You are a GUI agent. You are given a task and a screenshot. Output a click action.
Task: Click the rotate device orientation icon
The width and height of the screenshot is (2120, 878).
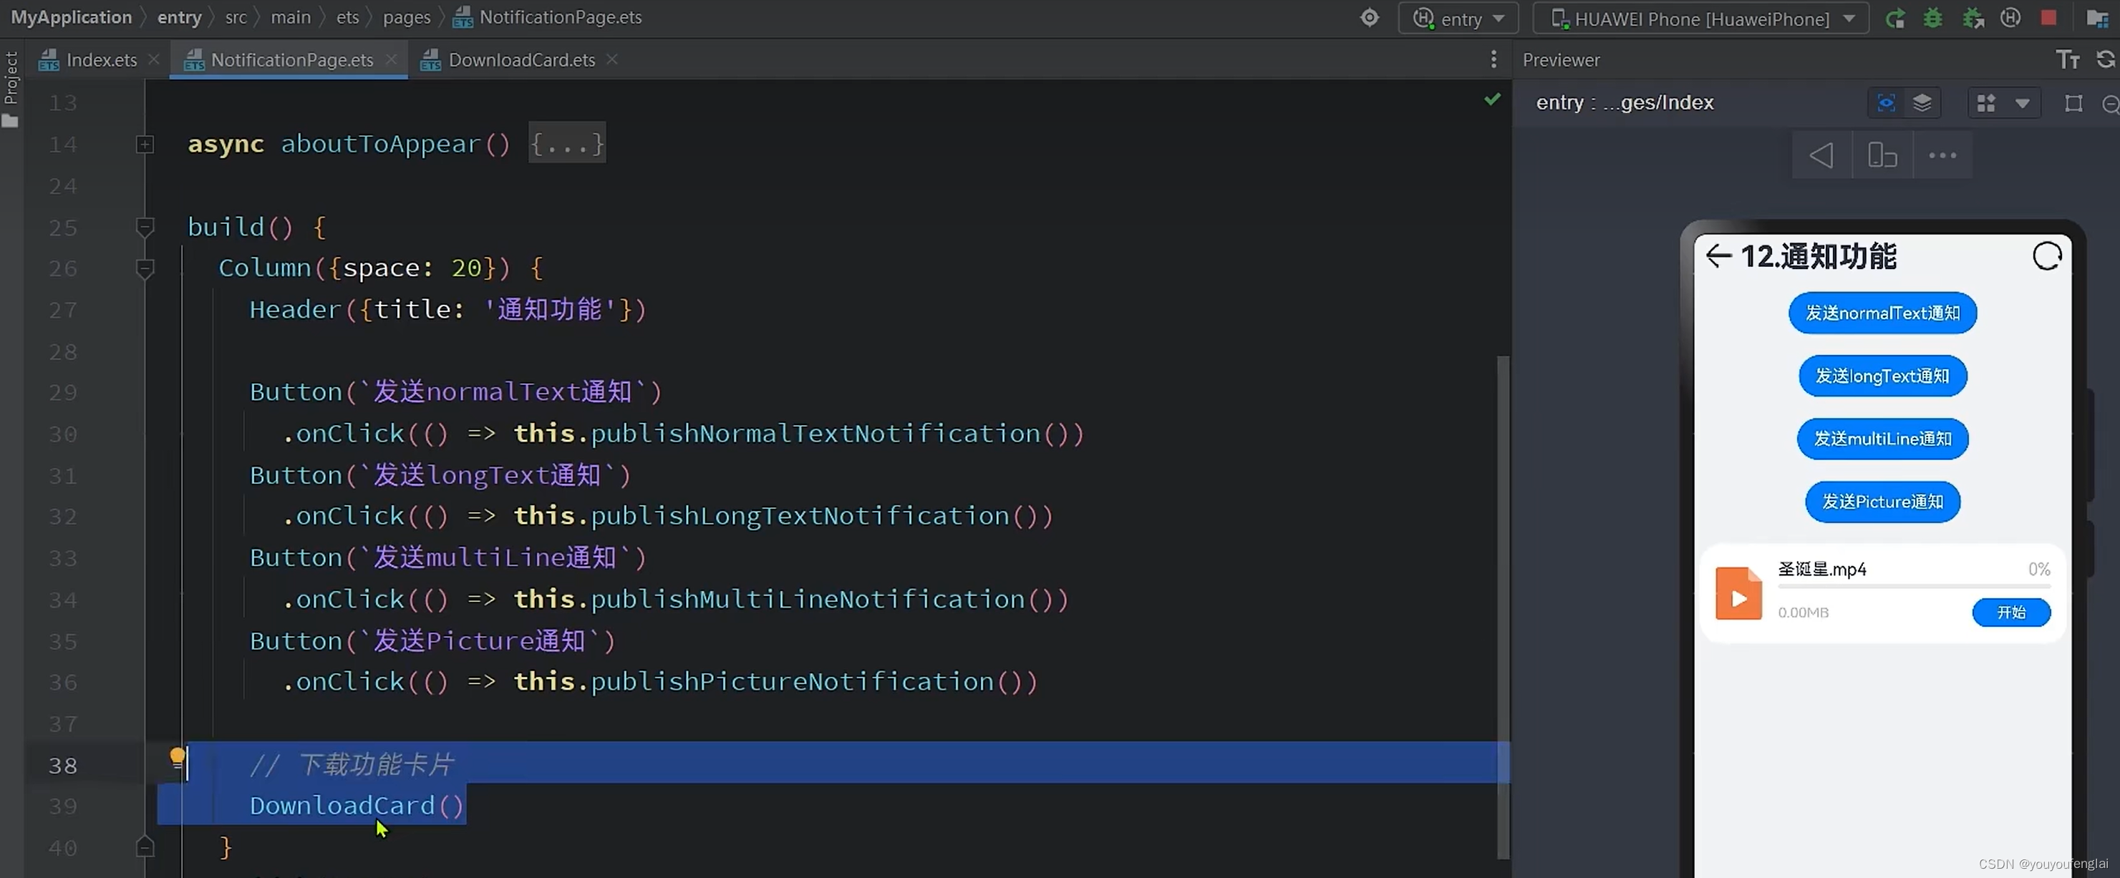coord(1882,155)
